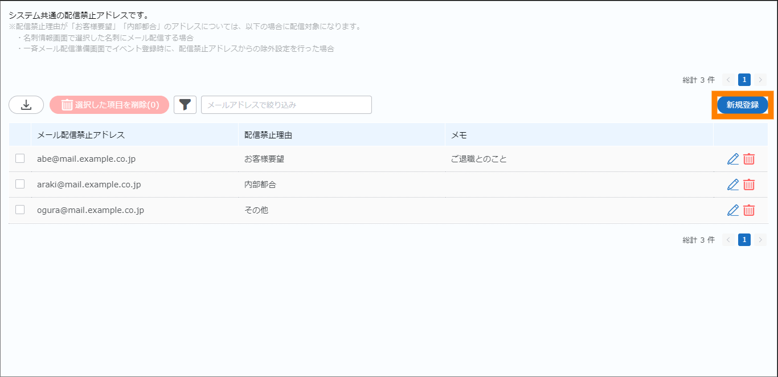The image size is (778, 377).
Task: Delete ogura@mail.example.co.jp using trash icon
Action: pos(749,210)
